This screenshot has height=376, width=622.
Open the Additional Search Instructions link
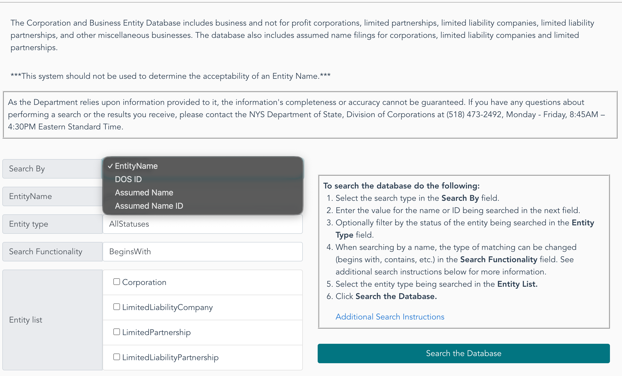[390, 317]
